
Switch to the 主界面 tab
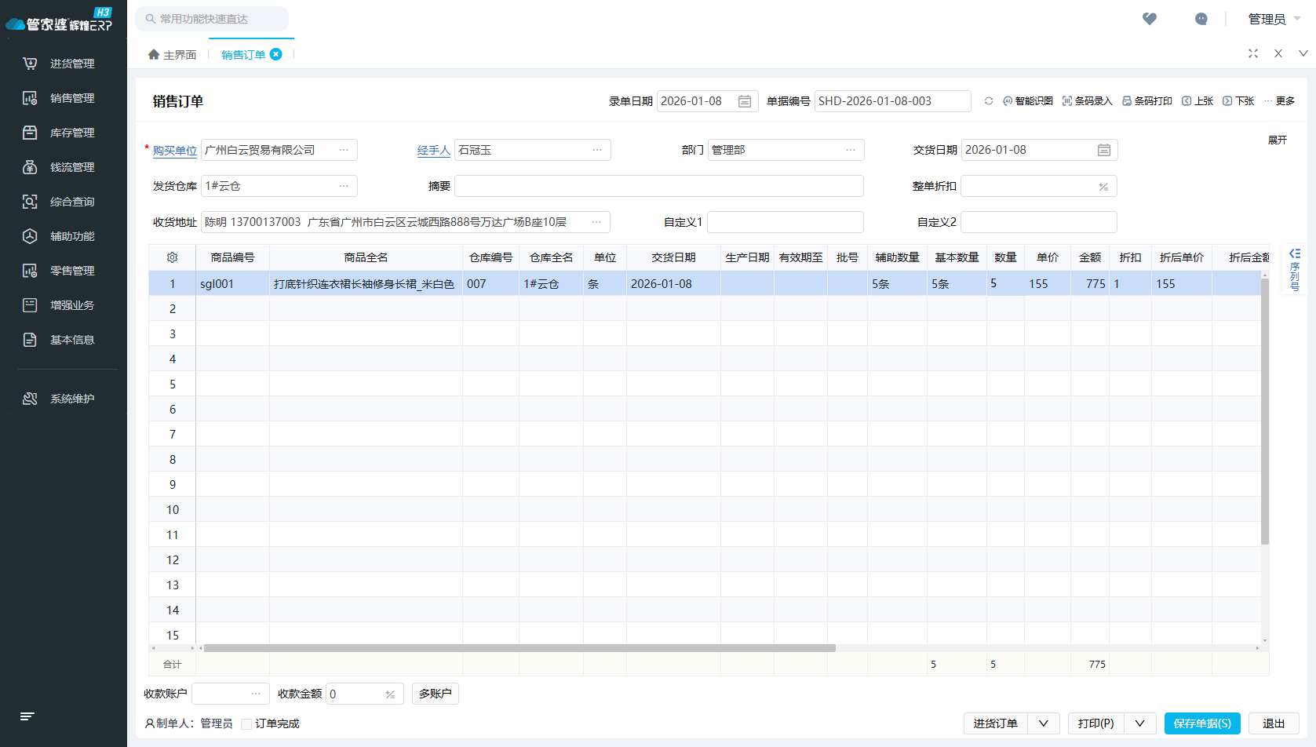(172, 55)
